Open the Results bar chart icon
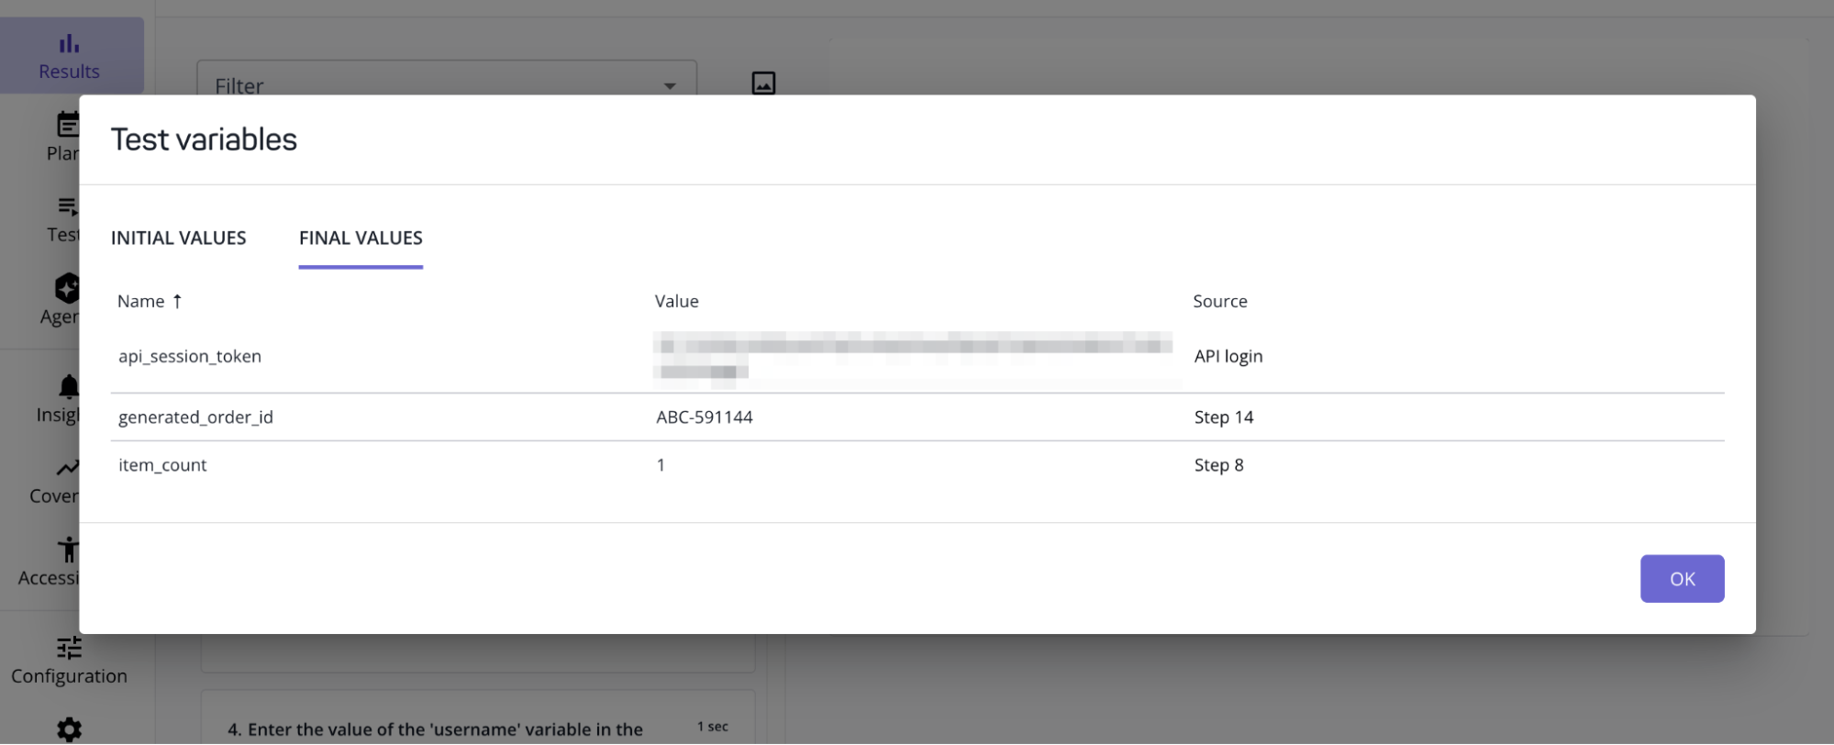 pyautogui.click(x=69, y=43)
